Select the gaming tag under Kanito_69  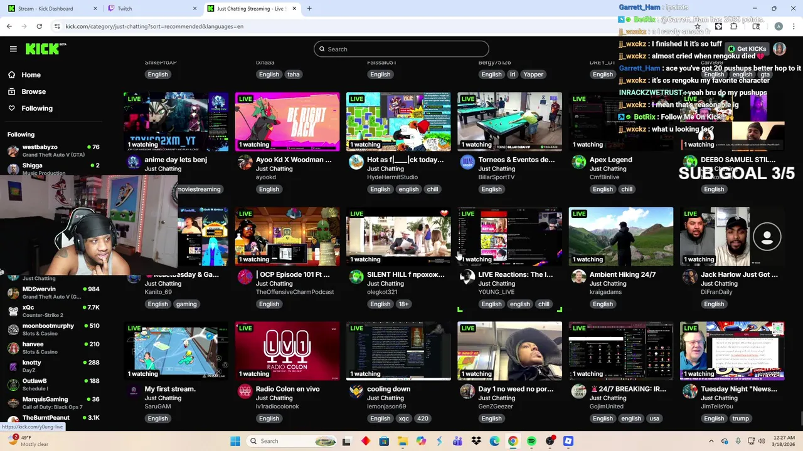(186, 304)
